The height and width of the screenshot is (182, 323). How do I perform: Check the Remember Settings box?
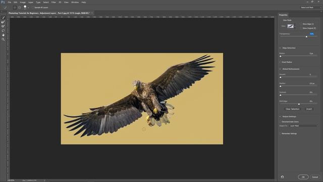[280, 133]
